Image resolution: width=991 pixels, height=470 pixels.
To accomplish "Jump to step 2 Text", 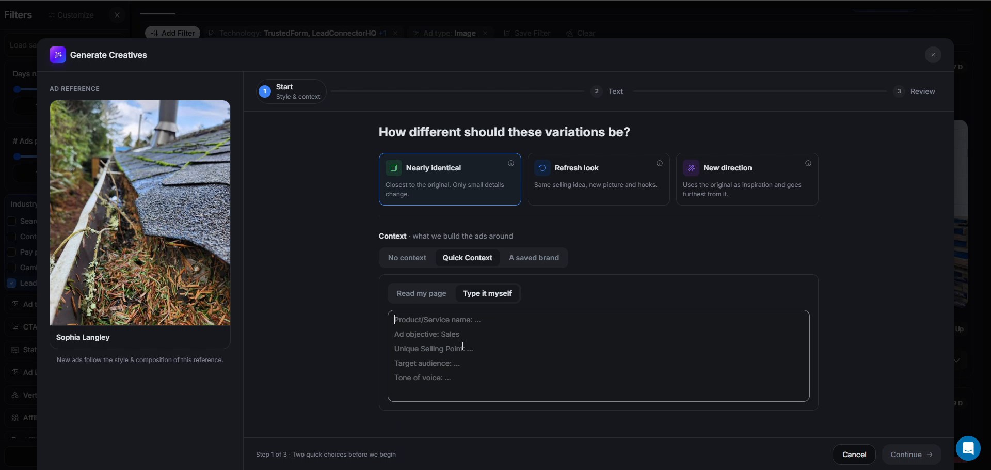I will click(608, 91).
